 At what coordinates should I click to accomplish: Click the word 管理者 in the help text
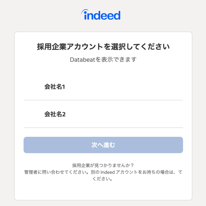tap(30, 172)
